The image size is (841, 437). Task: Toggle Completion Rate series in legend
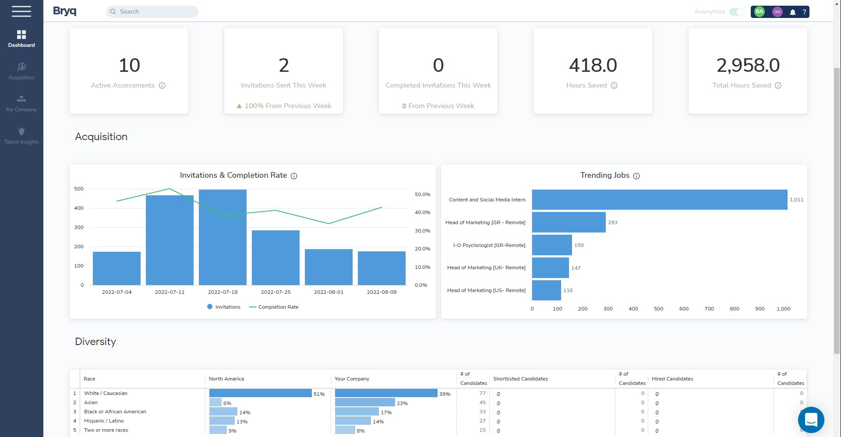tap(274, 307)
